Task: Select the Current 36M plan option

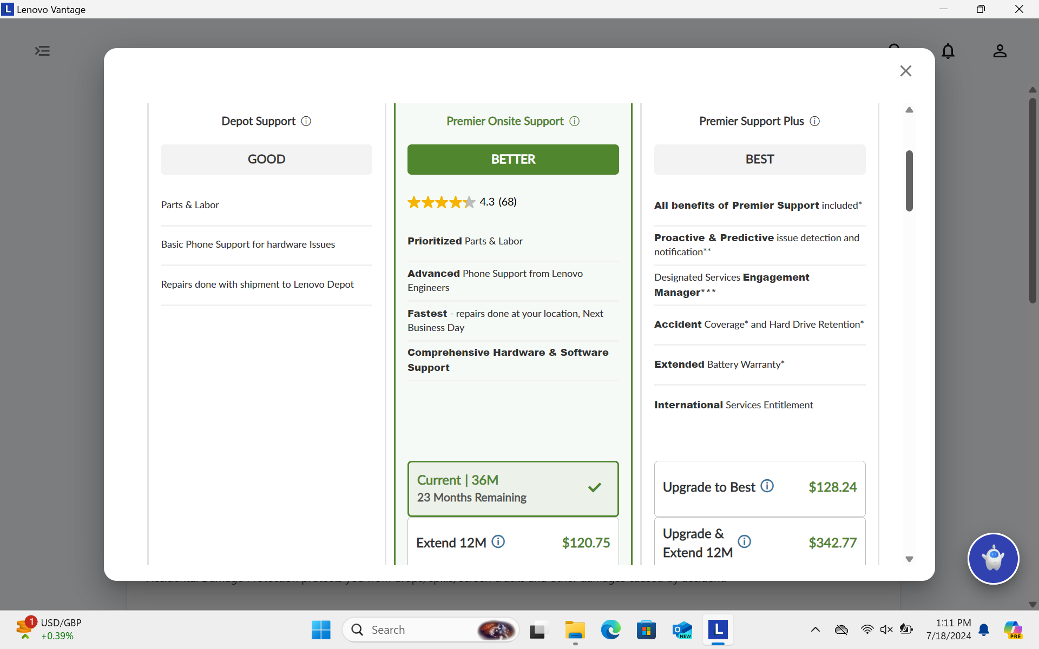Action: pos(512,488)
